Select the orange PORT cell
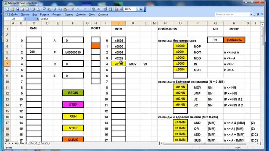269x151 pixels. coord(95,46)
